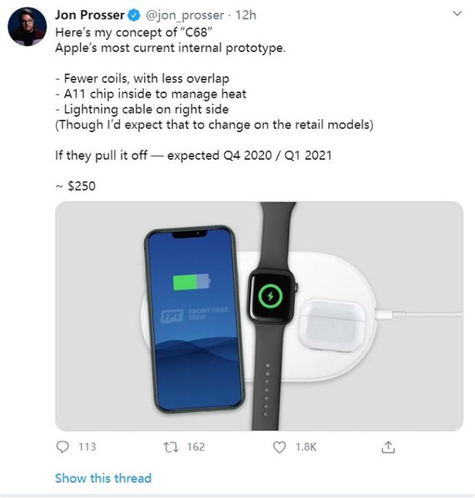Click the 113 replies count

87,447
